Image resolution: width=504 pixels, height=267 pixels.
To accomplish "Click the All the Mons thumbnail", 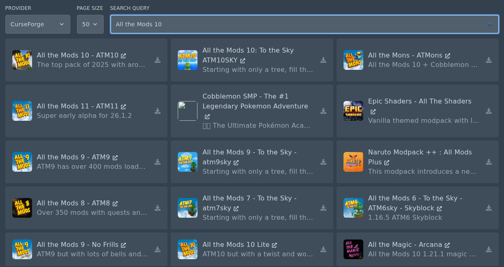I will pos(353,60).
